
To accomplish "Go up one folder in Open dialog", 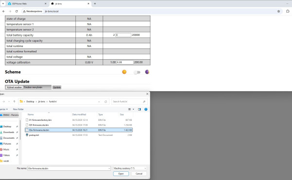I will click(x=14, y=101).
